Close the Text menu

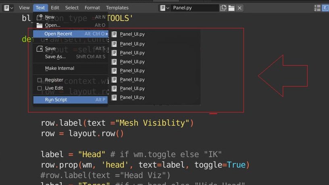tap(40, 8)
